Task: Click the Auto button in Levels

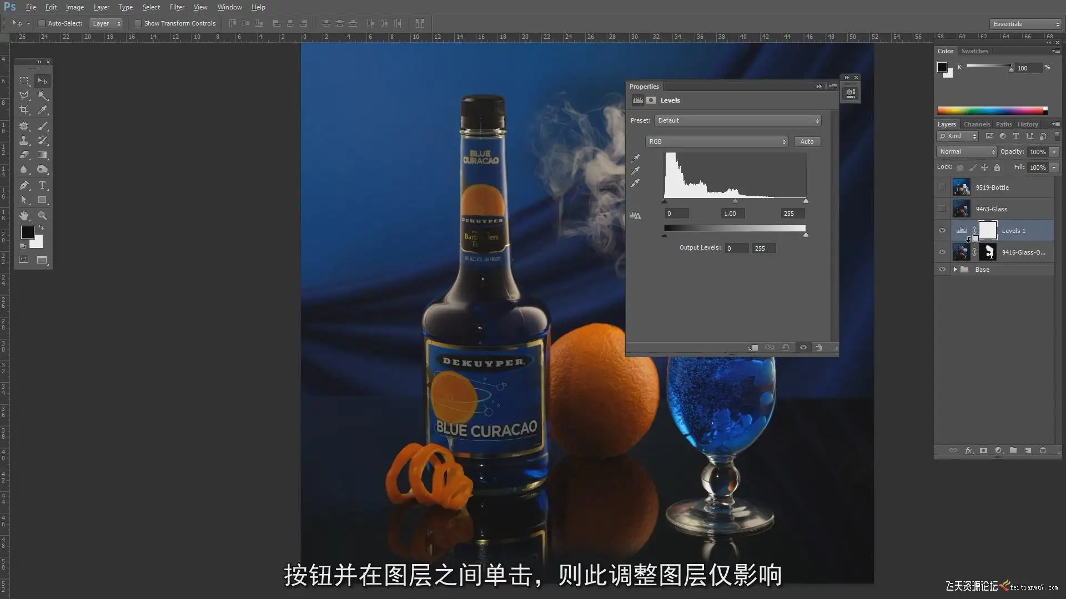Action: (807, 141)
